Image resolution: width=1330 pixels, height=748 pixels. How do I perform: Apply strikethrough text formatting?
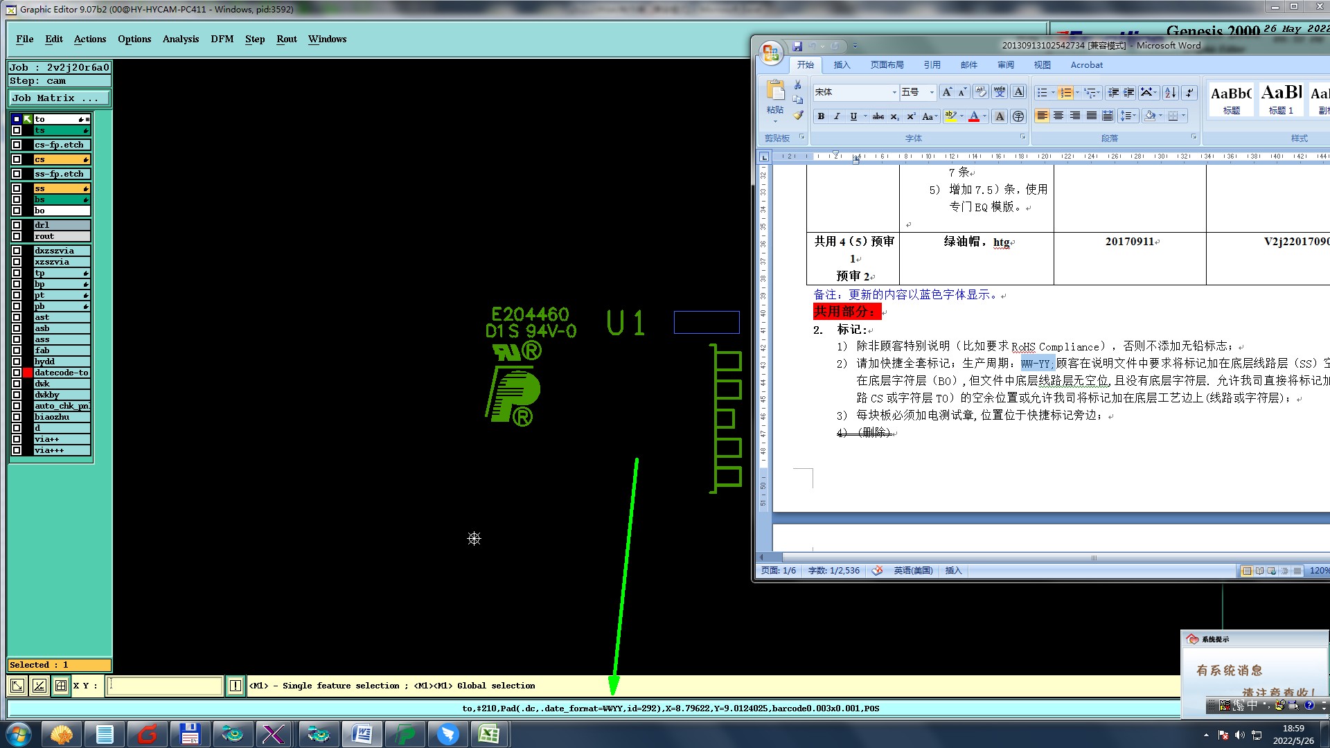878,116
